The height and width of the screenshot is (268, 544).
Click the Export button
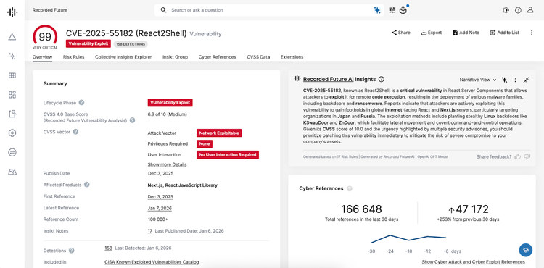coord(432,33)
